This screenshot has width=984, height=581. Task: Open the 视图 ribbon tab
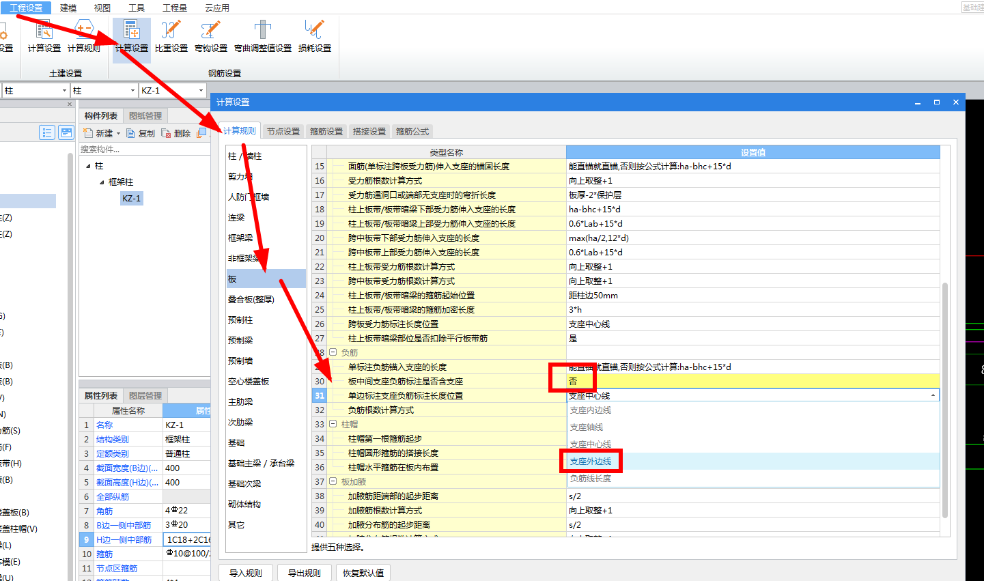(x=102, y=8)
